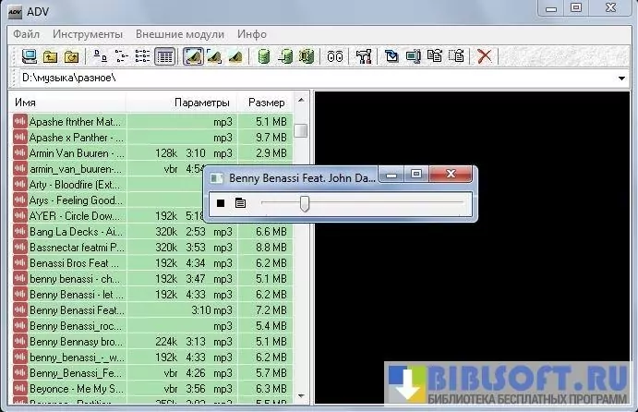Viewport: 638px width, 412px height.
Task: Click the red X delete icon
Action: click(x=485, y=57)
